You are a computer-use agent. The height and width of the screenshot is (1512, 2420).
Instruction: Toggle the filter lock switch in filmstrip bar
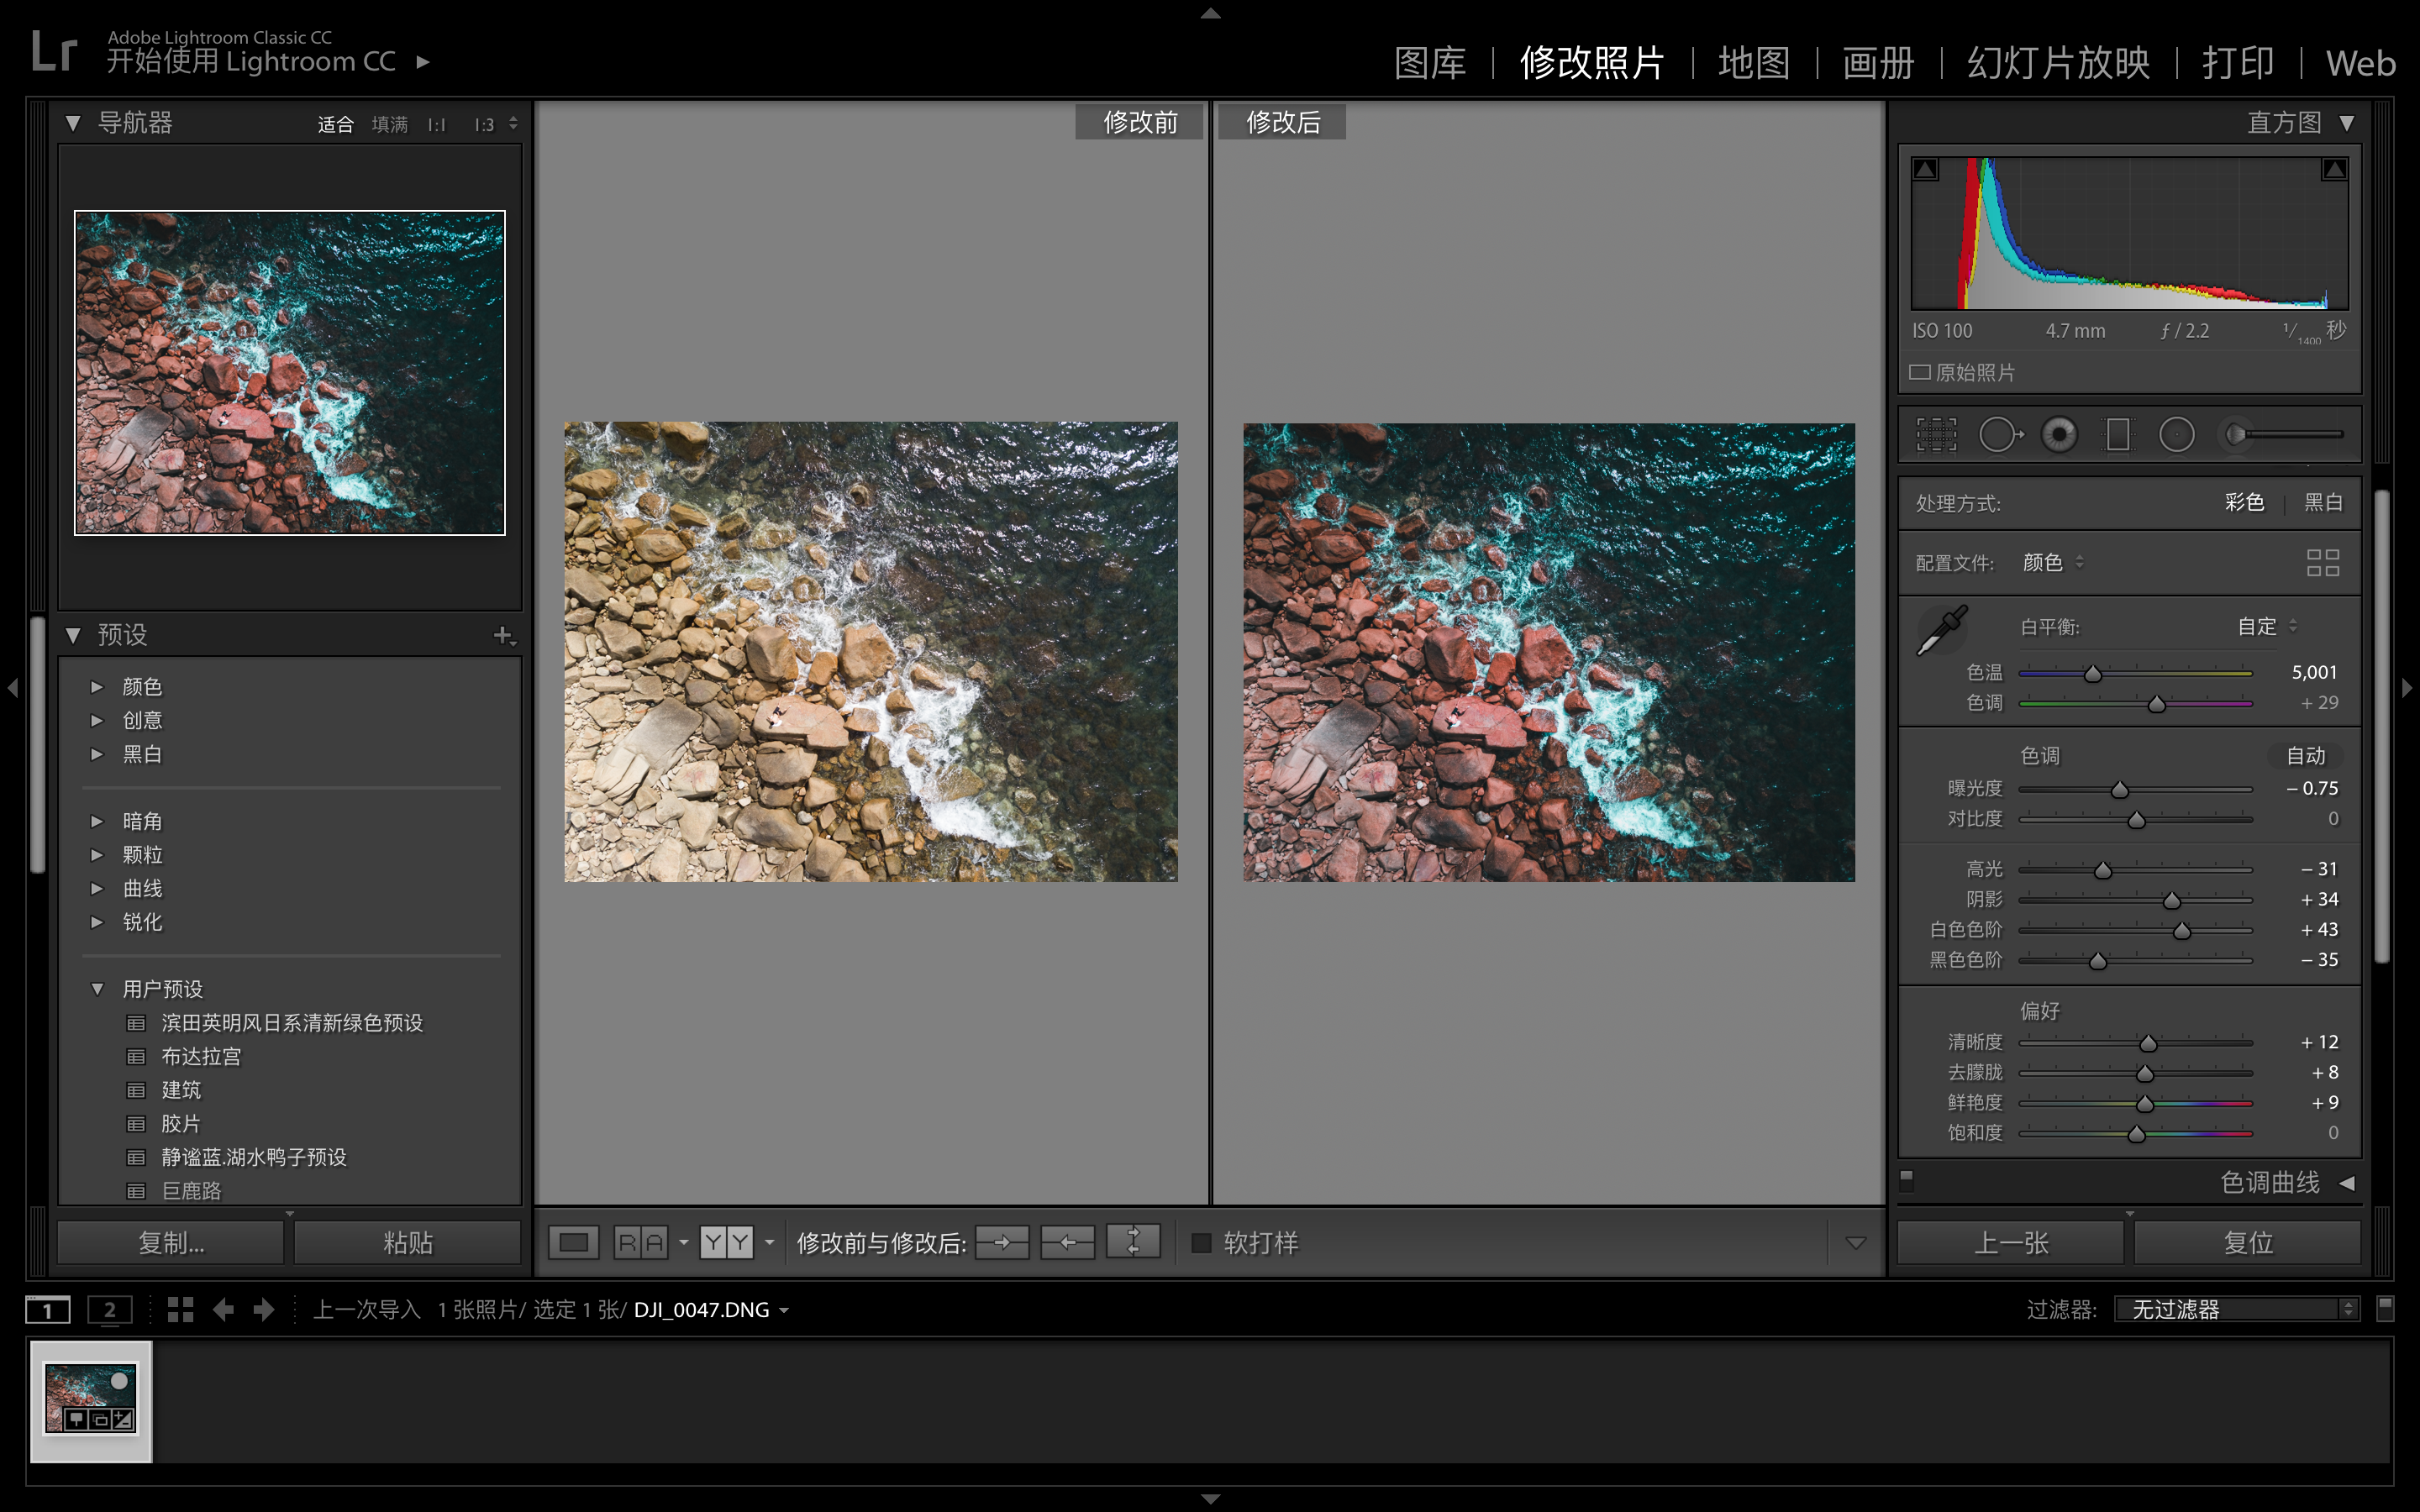click(x=2385, y=1308)
